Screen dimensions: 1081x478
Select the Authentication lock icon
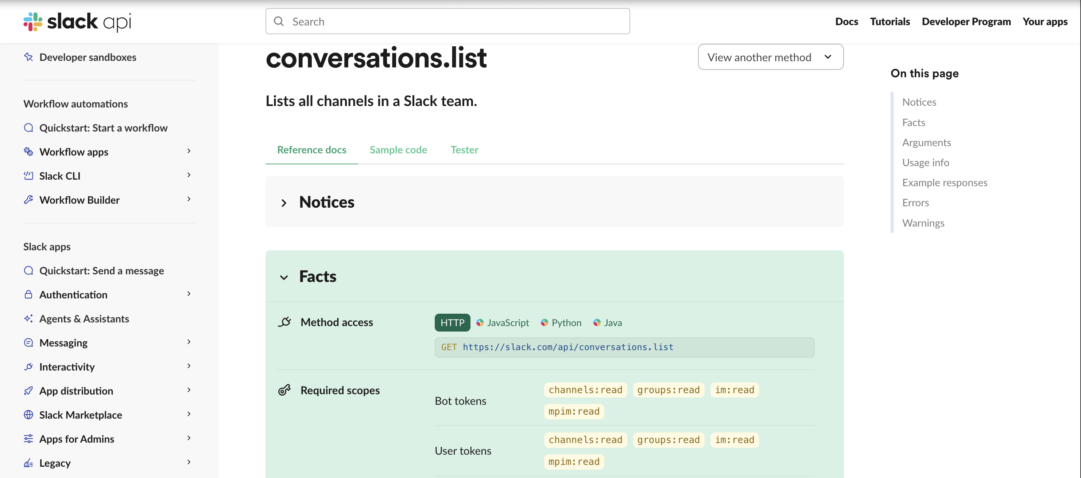click(28, 294)
